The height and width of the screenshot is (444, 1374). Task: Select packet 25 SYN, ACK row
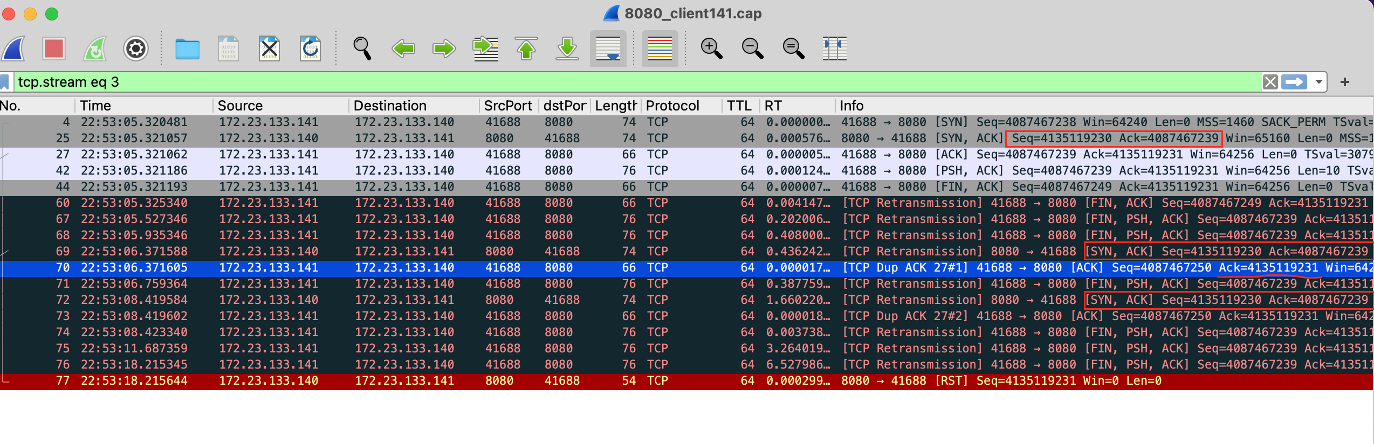pyautogui.click(x=686, y=138)
